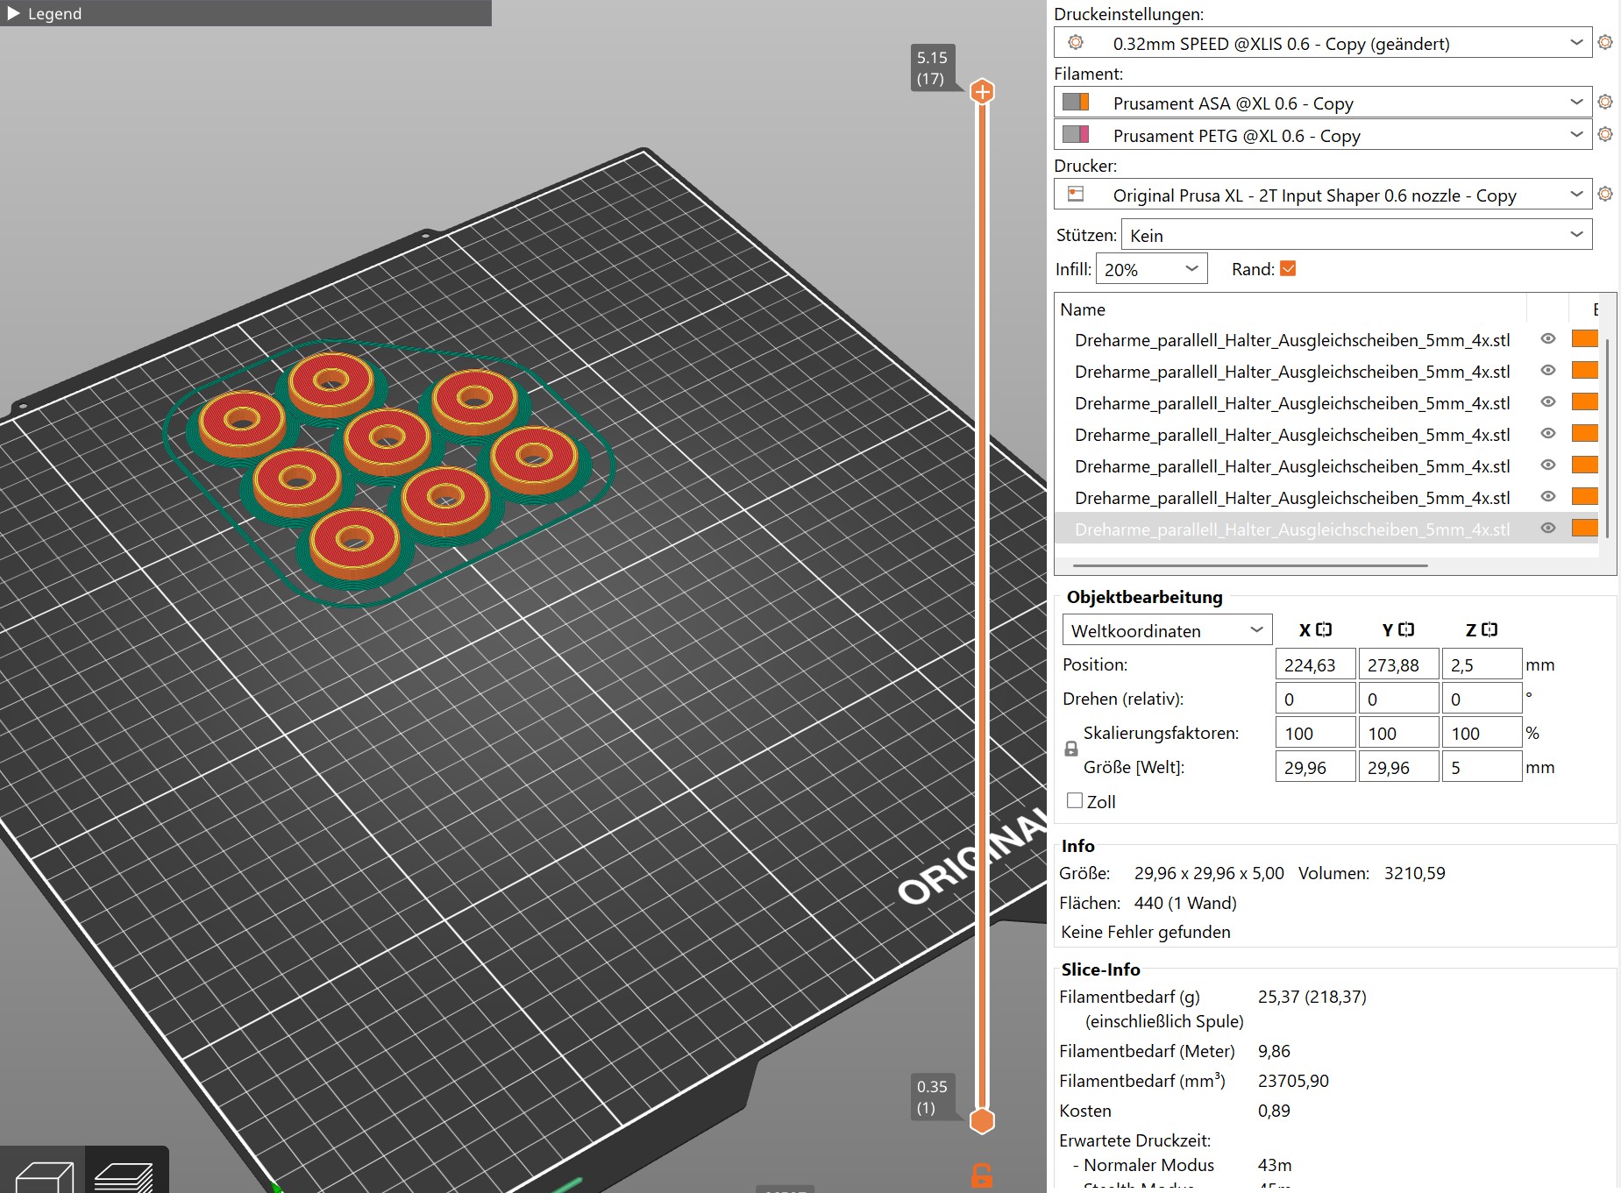Switch to the 3D editor view cube icon
The image size is (1621, 1193).
tap(43, 1175)
